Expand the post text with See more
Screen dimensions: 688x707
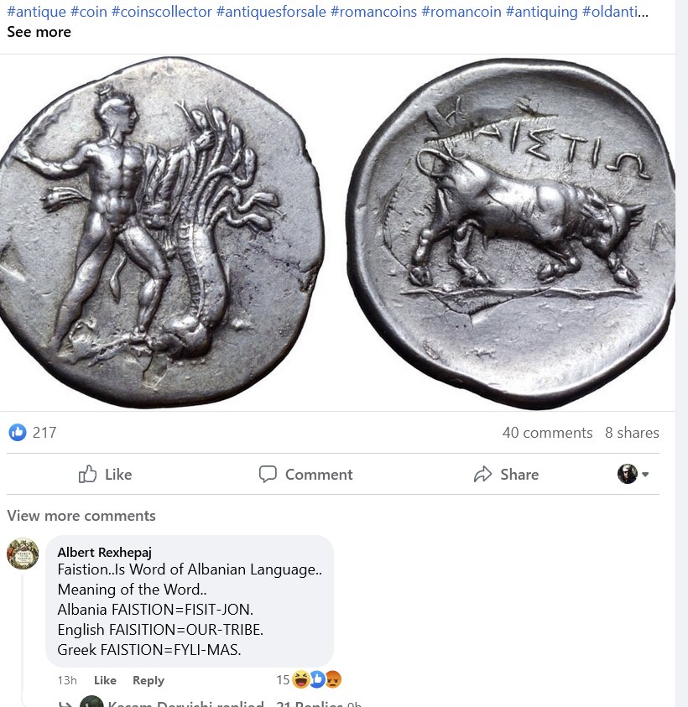point(39,32)
